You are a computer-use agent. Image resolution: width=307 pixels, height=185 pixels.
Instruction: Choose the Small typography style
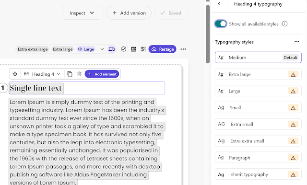(258, 107)
